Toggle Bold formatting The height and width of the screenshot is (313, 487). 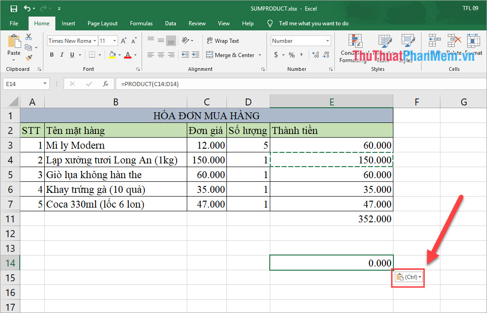coord(51,54)
